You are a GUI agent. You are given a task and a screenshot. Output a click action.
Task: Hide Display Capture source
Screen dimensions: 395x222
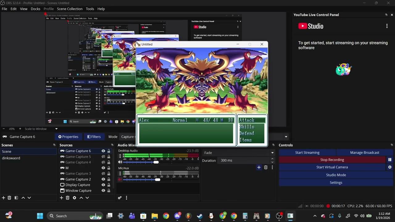103,185
